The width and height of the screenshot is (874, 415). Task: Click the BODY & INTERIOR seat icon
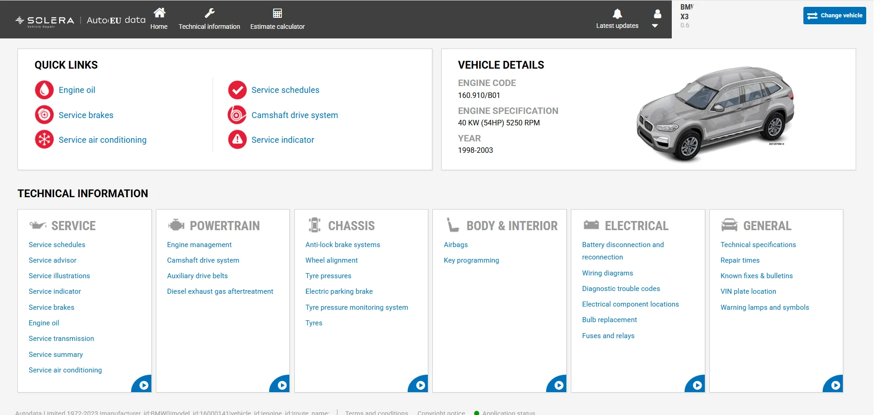pos(453,225)
